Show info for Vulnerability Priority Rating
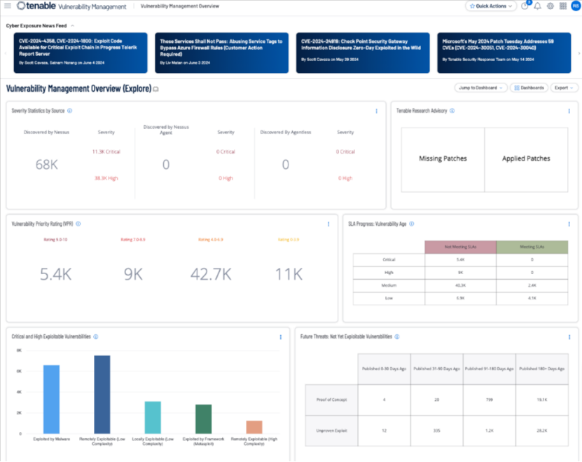Image resolution: width=582 pixels, height=462 pixels. click(78, 224)
